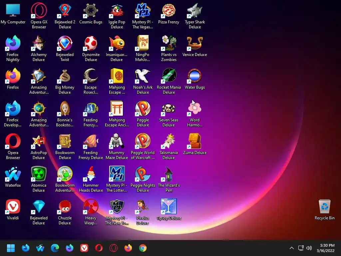
Task: Select Insaniquarium Deluxe fish icon
Action: tap(117, 43)
